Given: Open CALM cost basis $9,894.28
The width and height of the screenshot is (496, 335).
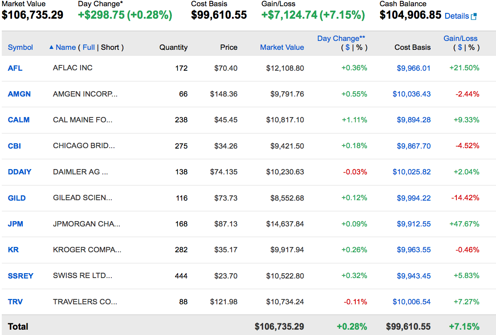Looking at the screenshot, I should [x=414, y=120].
